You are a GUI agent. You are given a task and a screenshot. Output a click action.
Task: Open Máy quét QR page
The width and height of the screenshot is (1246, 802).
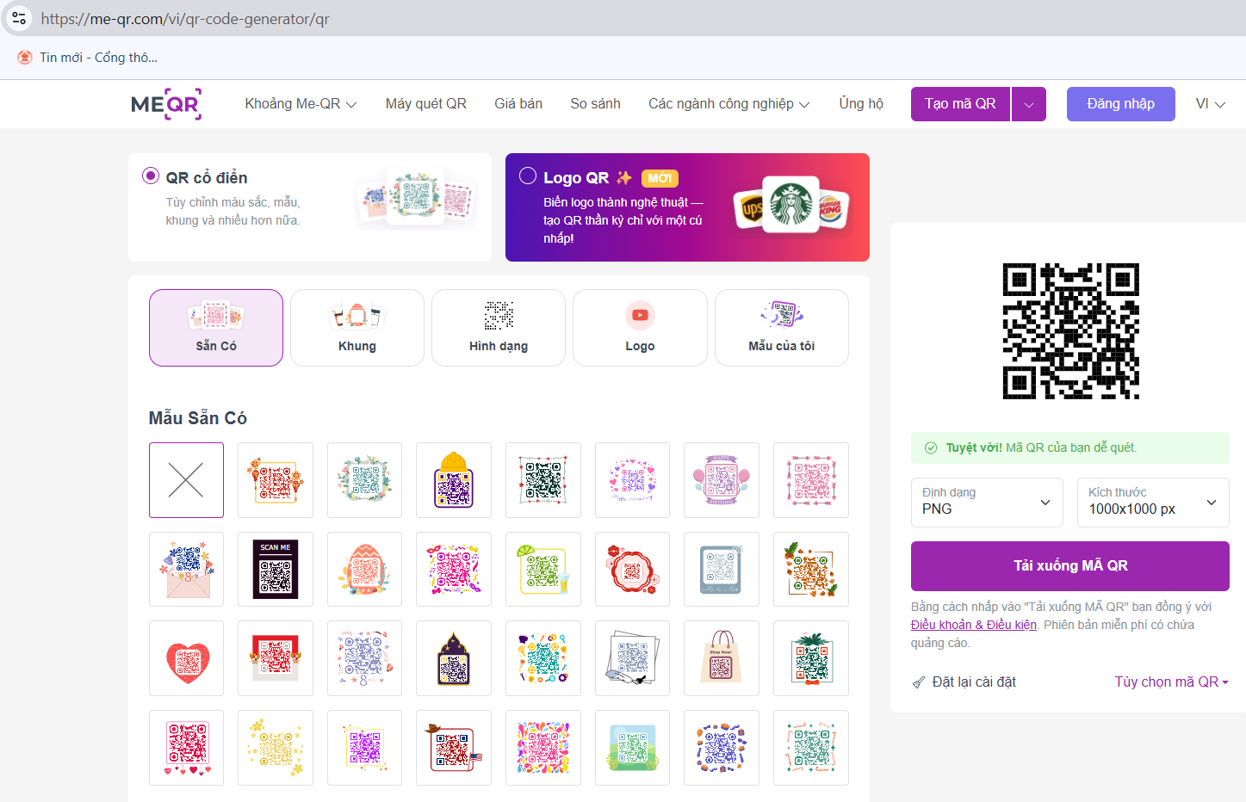[426, 104]
